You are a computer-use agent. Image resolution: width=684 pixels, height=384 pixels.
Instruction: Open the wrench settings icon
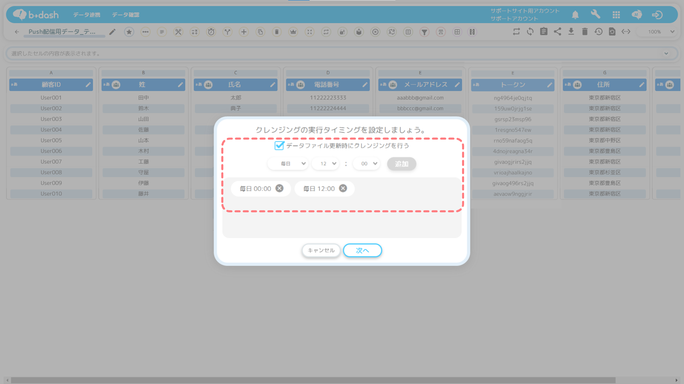coord(595,14)
